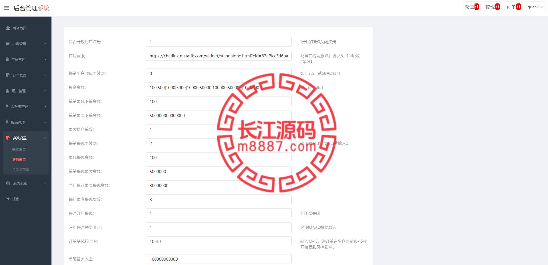Click the 订单受风控时间 label
Image resolution: width=548 pixels, height=265 pixels.
tap(83, 241)
